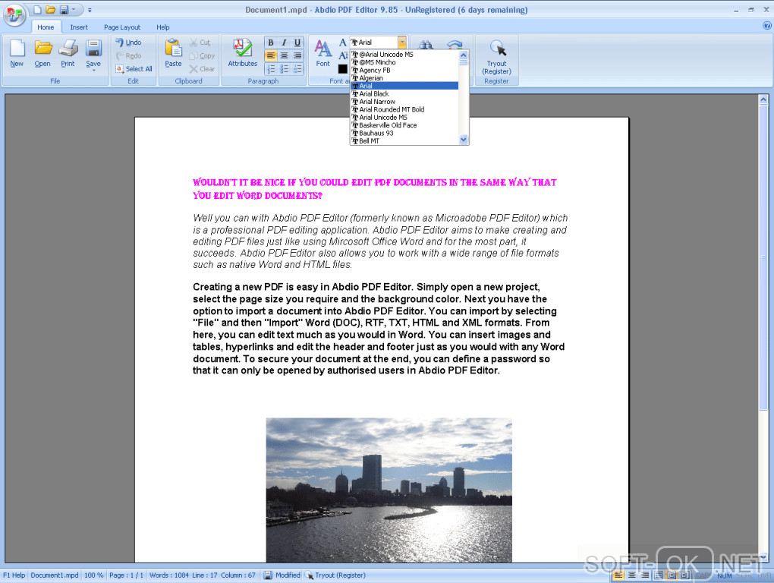Toggle align right in ribbon Paragraph group

point(297,55)
